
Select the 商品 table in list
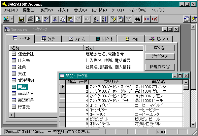tap(19, 87)
